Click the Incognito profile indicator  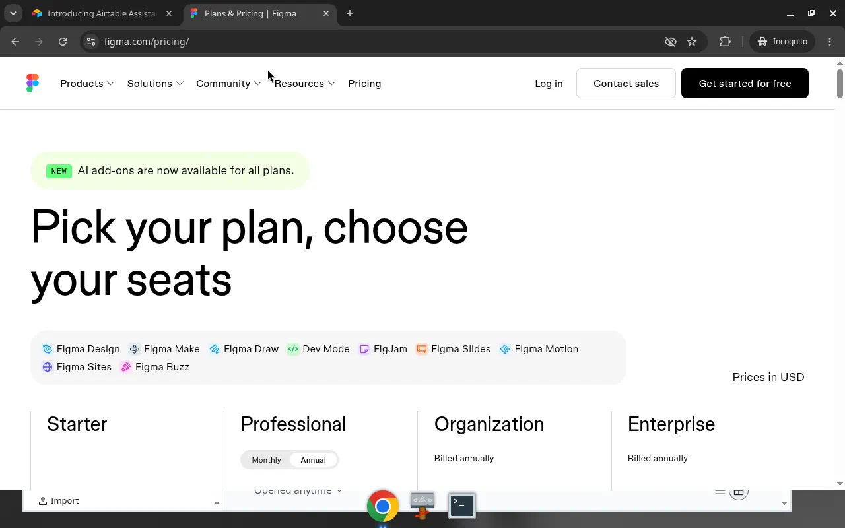tap(783, 42)
